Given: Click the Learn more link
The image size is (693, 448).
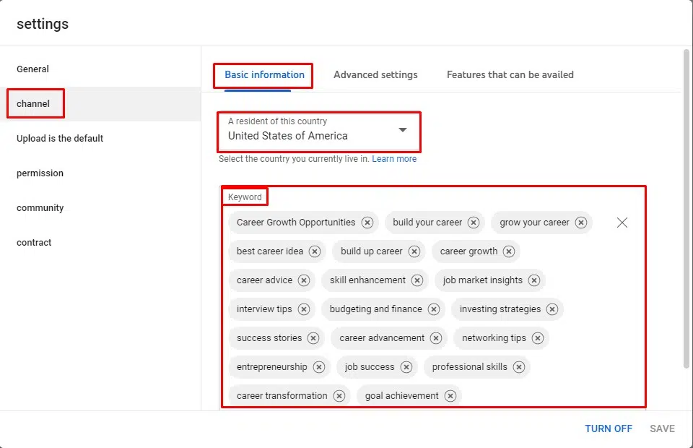Looking at the screenshot, I should [x=394, y=159].
